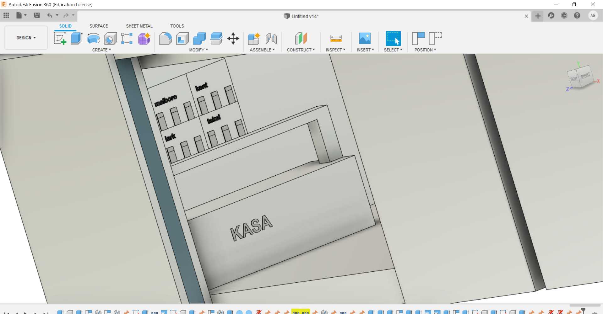Open the AG user profile menu
This screenshot has width=603, height=314.
[593, 15]
